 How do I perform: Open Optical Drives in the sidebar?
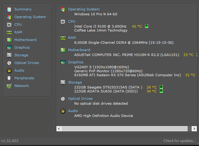pos(27,63)
